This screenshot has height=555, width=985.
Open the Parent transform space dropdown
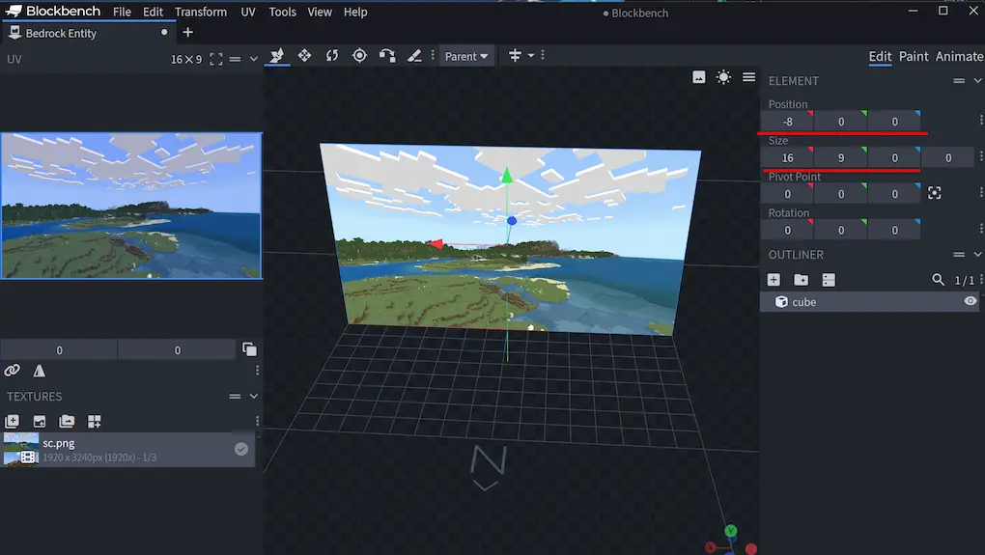pos(466,57)
